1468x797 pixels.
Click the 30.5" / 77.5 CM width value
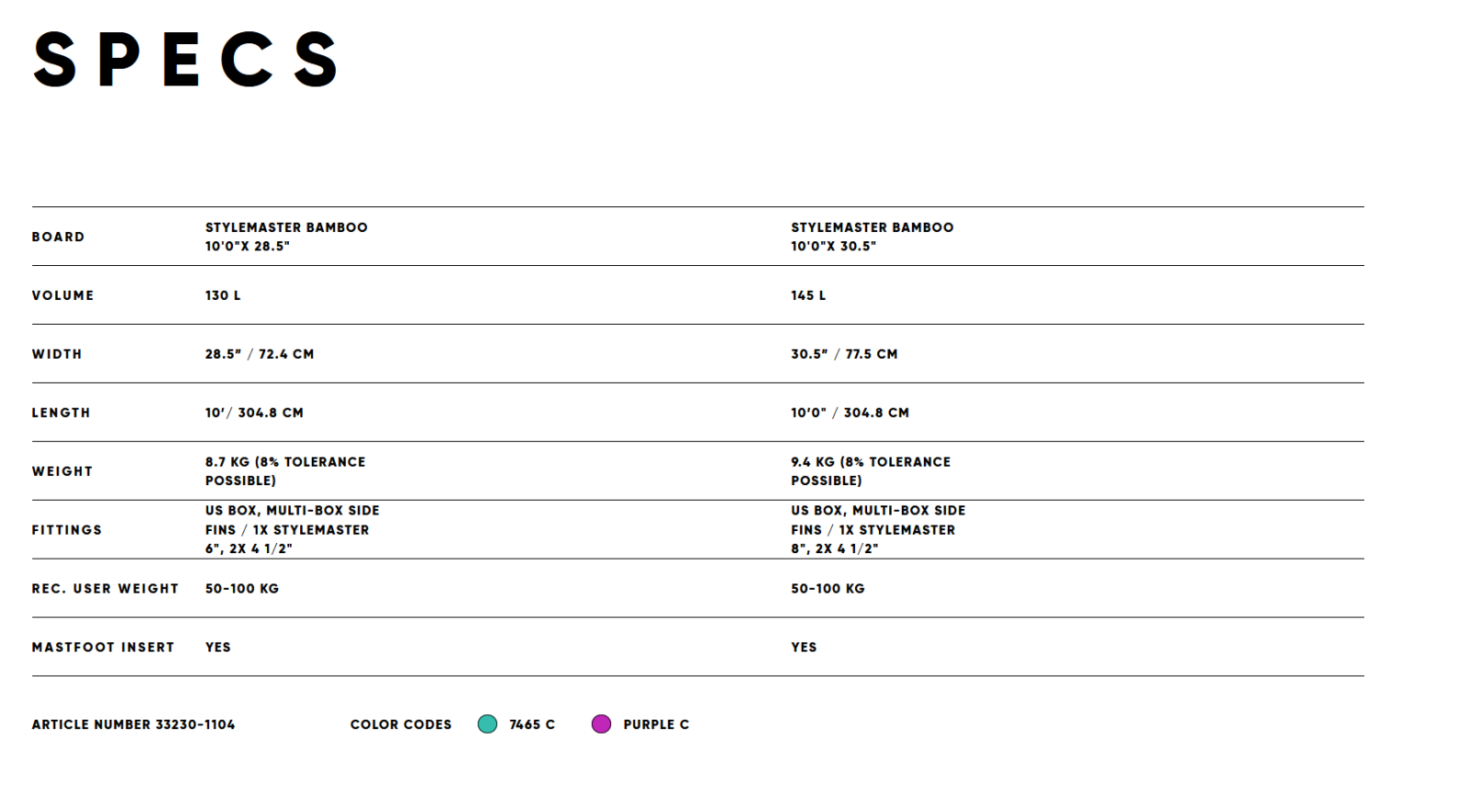click(844, 354)
